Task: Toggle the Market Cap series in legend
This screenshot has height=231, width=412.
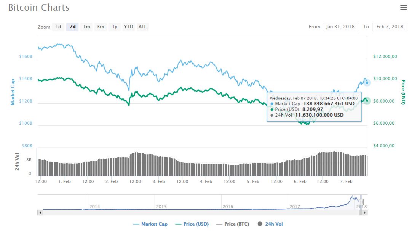Action: 150,224
